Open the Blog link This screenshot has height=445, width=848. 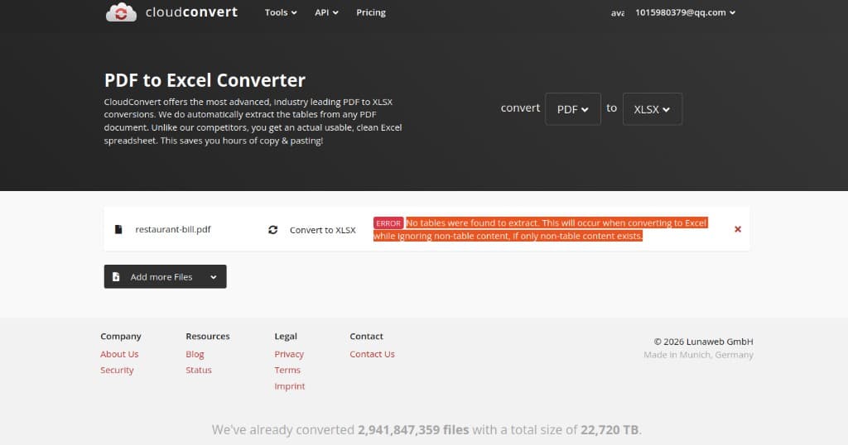point(195,354)
